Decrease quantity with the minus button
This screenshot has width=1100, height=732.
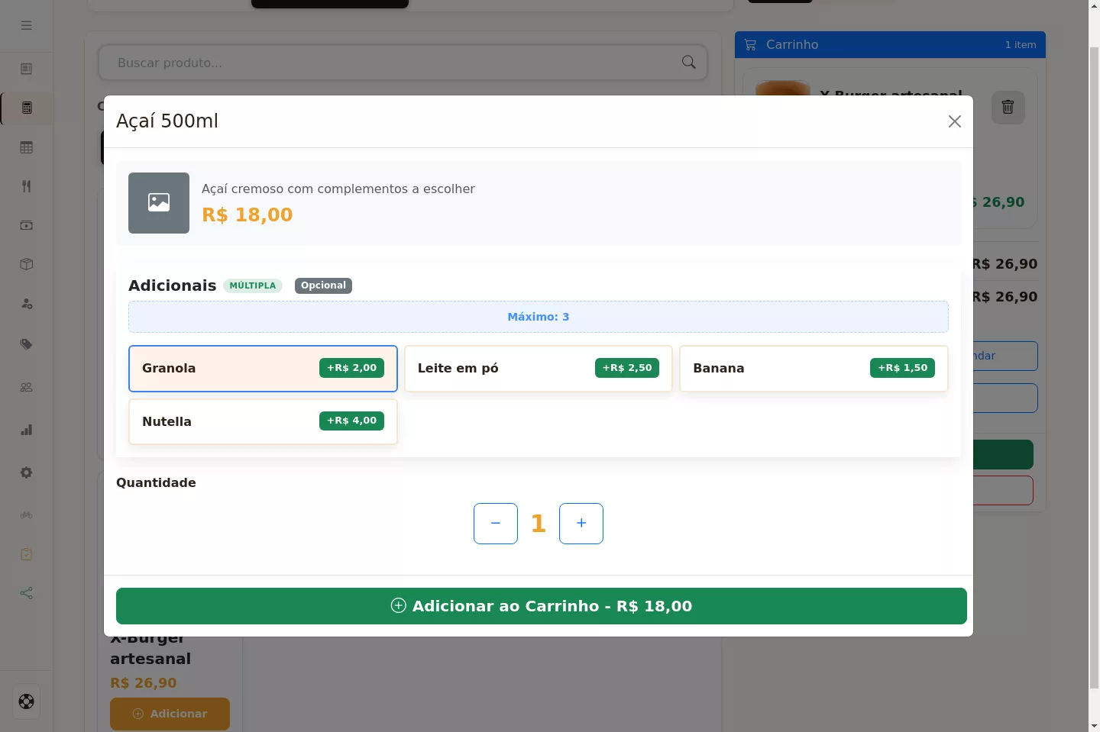[496, 524]
